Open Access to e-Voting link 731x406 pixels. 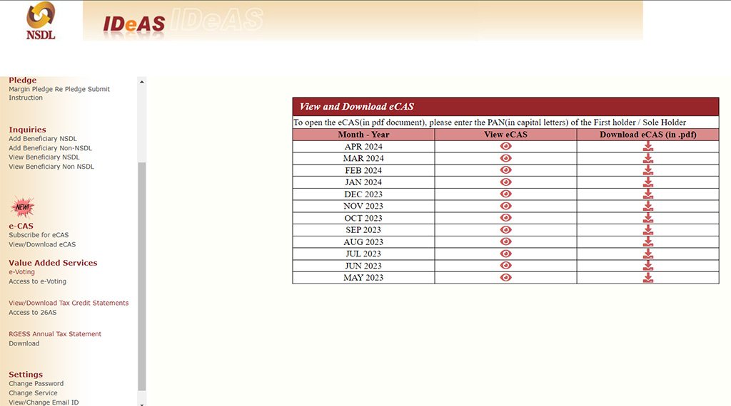tap(37, 281)
